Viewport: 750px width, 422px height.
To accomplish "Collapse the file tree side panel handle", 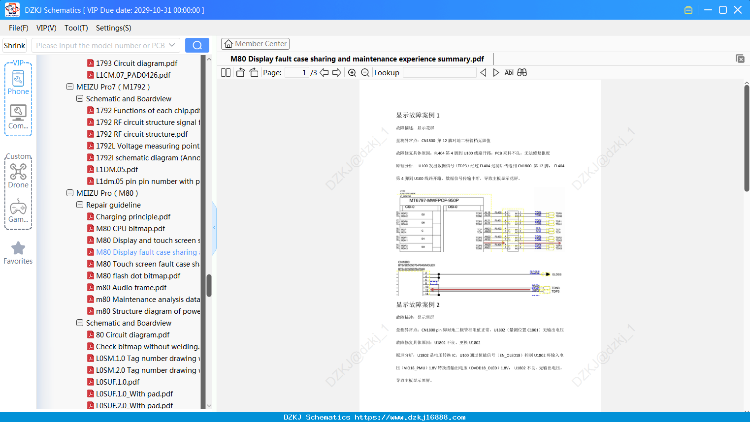I will point(214,228).
